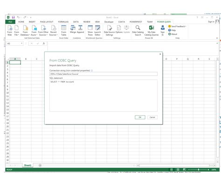Switch to the INSERT tab
This screenshot has width=221, height=173.
tap(32, 22)
